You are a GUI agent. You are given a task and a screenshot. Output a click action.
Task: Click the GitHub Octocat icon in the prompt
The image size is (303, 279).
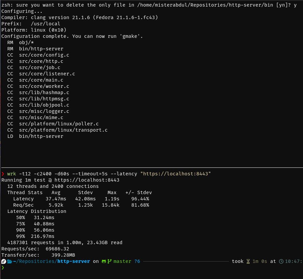click(104, 261)
